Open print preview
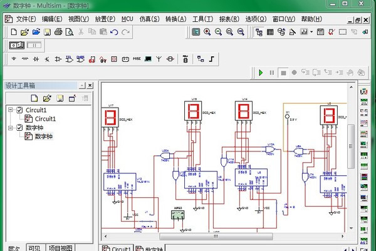The height and width of the screenshot is (251, 376). tap(70, 32)
